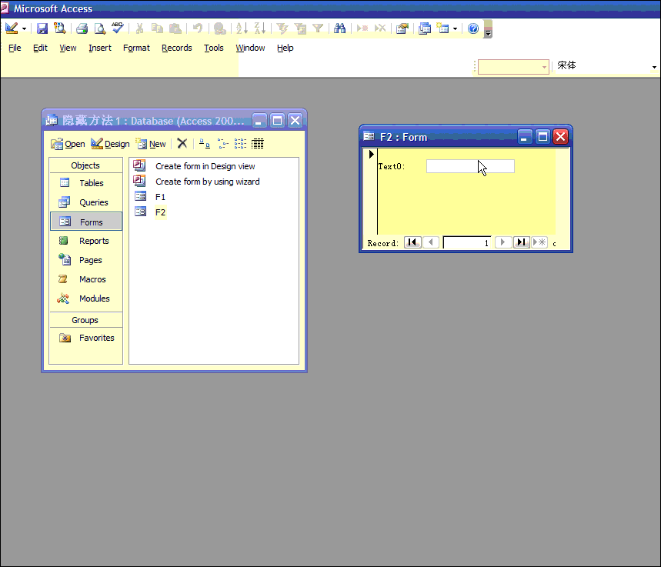
Task: Open the Toolbar Options expander
Action: [488, 28]
